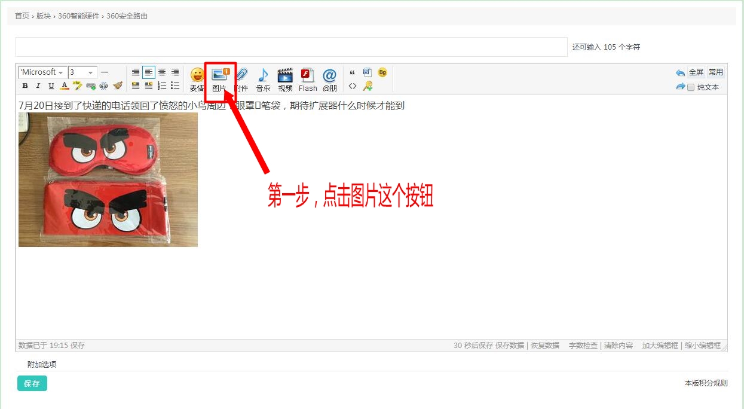Toggle underline formatting

51,86
